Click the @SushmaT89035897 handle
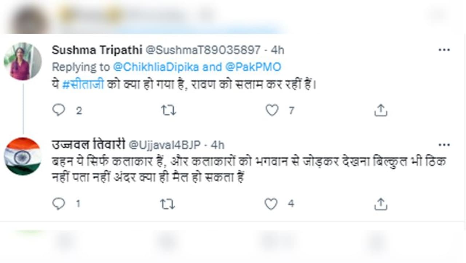The height and width of the screenshot is (263, 466). click(x=203, y=50)
